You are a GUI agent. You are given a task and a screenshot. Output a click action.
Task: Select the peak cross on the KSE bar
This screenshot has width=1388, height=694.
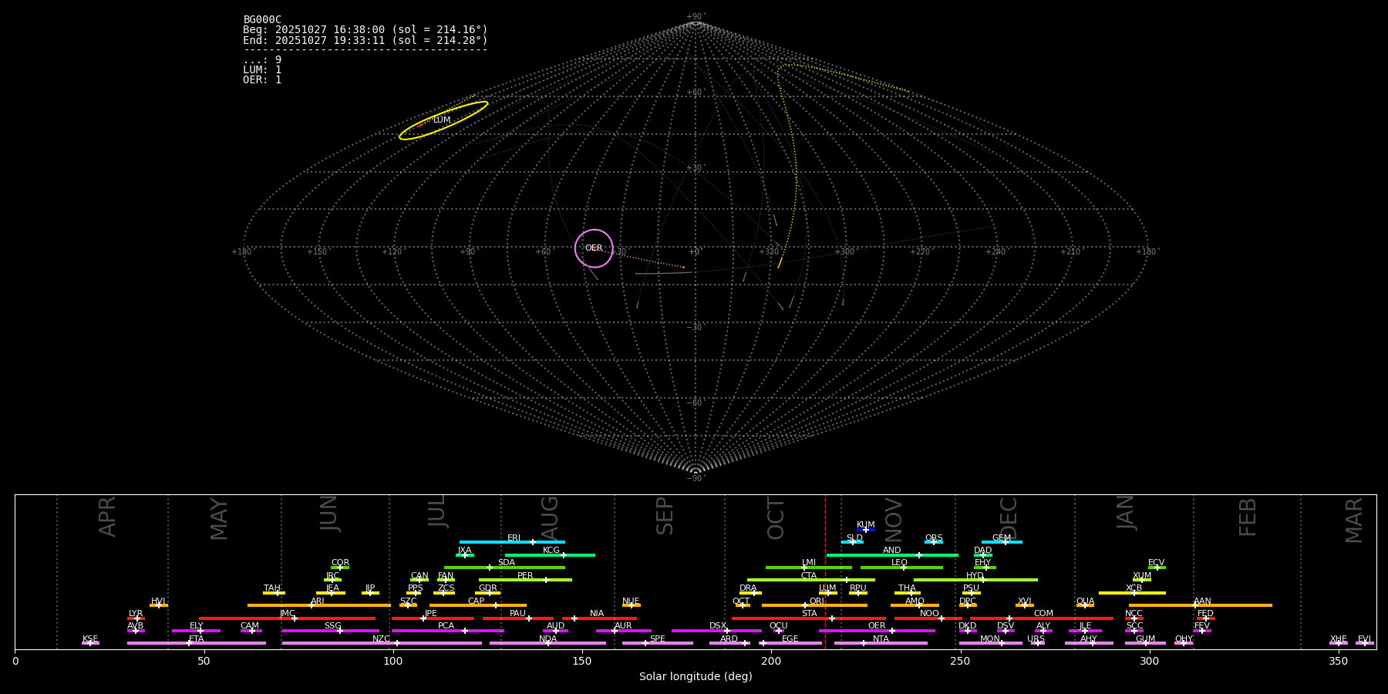(x=90, y=643)
